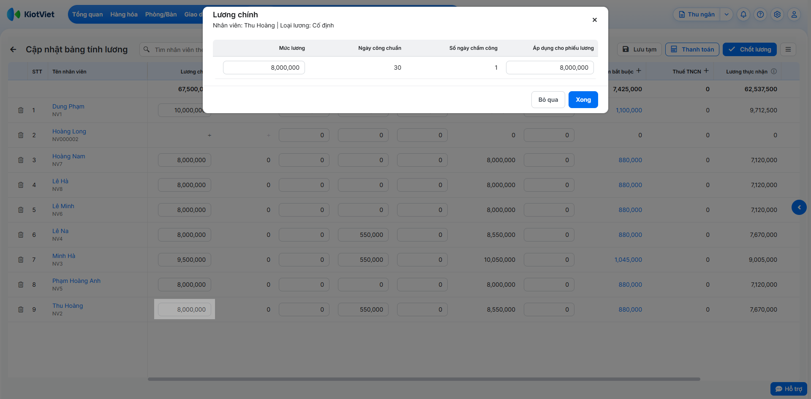Screen dimensions: 811x399
Task: Open Minh Hà deduction 1,045,000
Action: pyautogui.click(x=628, y=260)
